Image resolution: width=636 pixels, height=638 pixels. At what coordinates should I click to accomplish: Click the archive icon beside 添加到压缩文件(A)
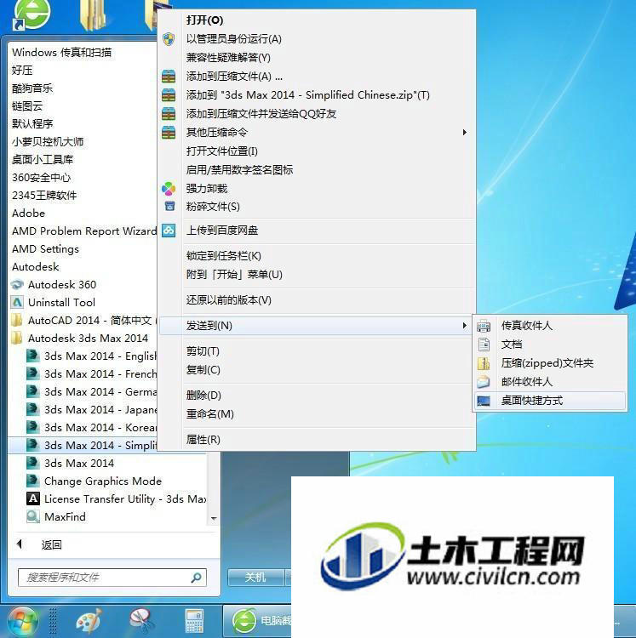click(x=169, y=77)
